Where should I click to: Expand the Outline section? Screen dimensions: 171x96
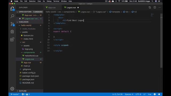[x=18, y=91]
